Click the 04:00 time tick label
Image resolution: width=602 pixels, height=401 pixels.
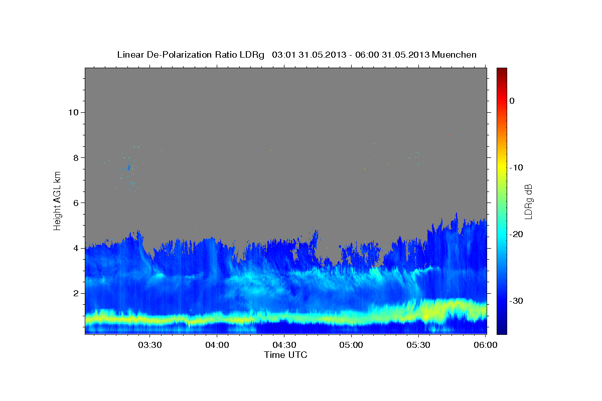pyautogui.click(x=217, y=345)
